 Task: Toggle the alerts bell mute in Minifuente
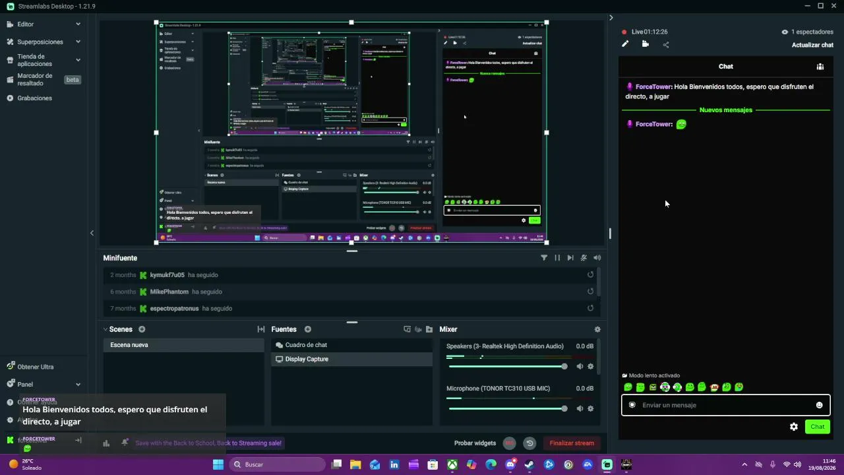[x=584, y=258]
